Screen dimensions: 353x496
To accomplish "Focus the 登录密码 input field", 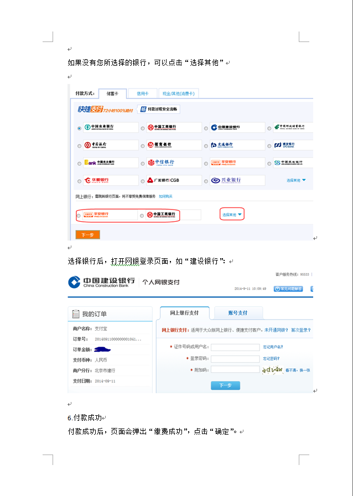I will [x=235, y=359].
